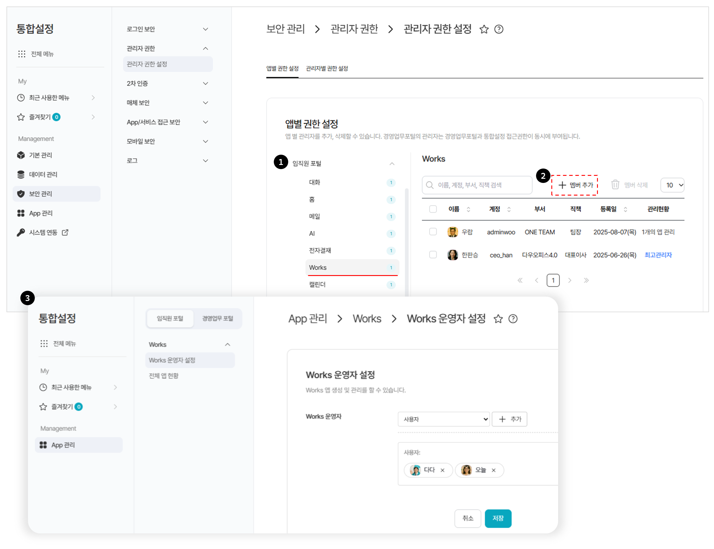
Task: Select the 경영업무 포털 tab
Action: (x=217, y=318)
